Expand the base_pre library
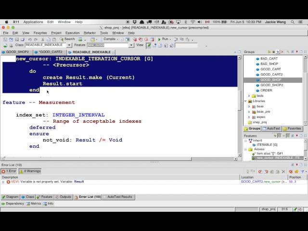 [x=249, y=112]
